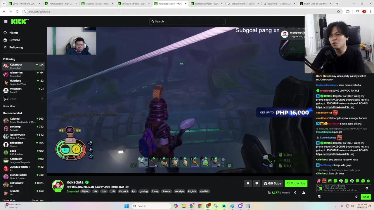Click the Grounded category link

tap(72, 191)
